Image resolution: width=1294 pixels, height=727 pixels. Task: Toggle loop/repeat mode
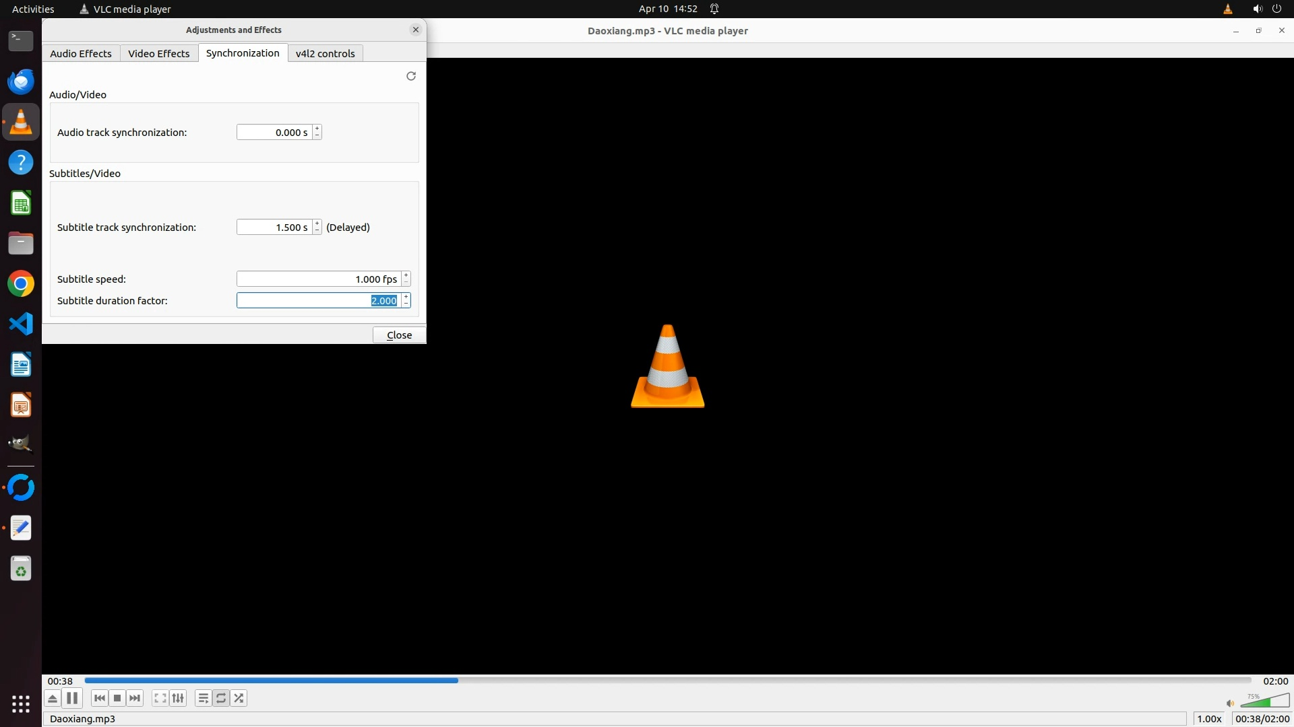pyautogui.click(x=221, y=698)
